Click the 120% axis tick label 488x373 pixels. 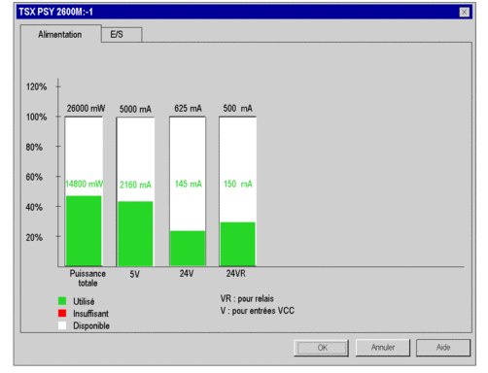click(36, 86)
